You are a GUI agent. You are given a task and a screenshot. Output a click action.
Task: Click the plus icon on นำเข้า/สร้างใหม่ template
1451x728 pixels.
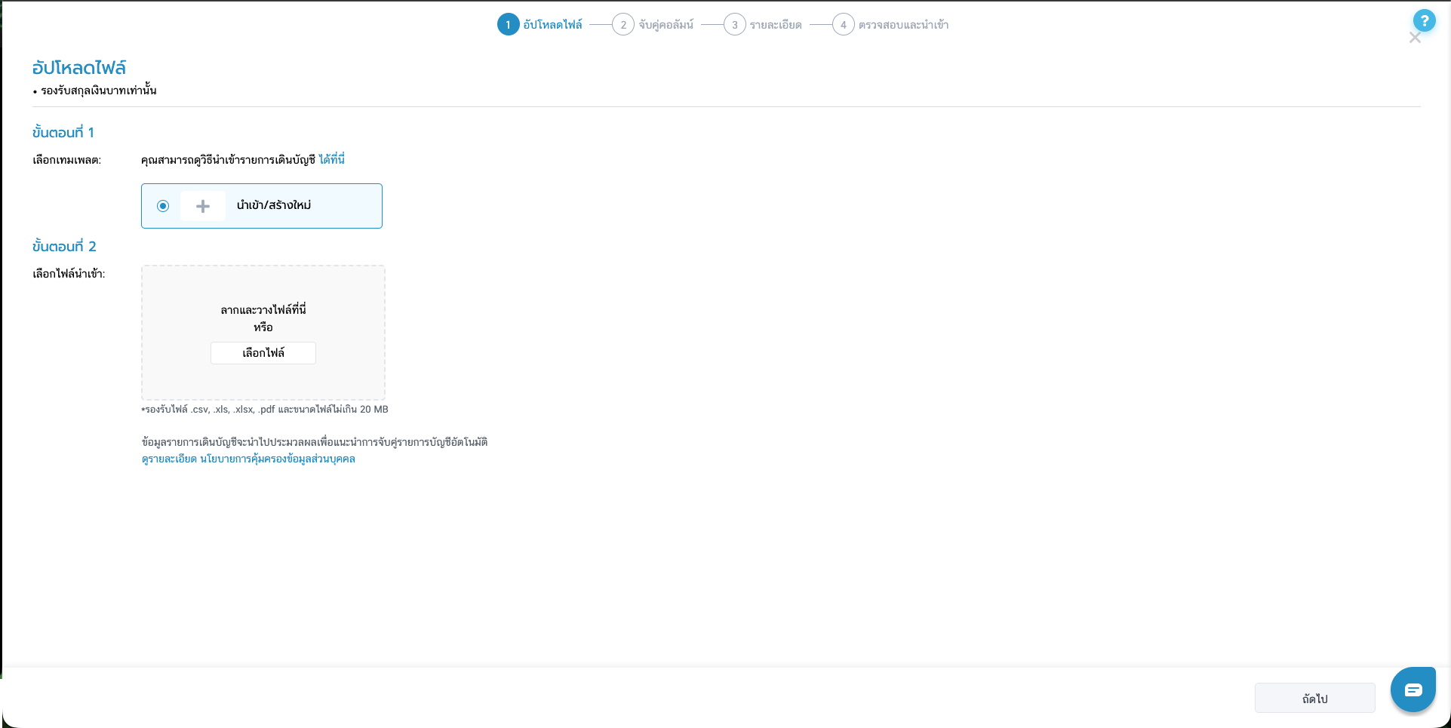point(202,205)
